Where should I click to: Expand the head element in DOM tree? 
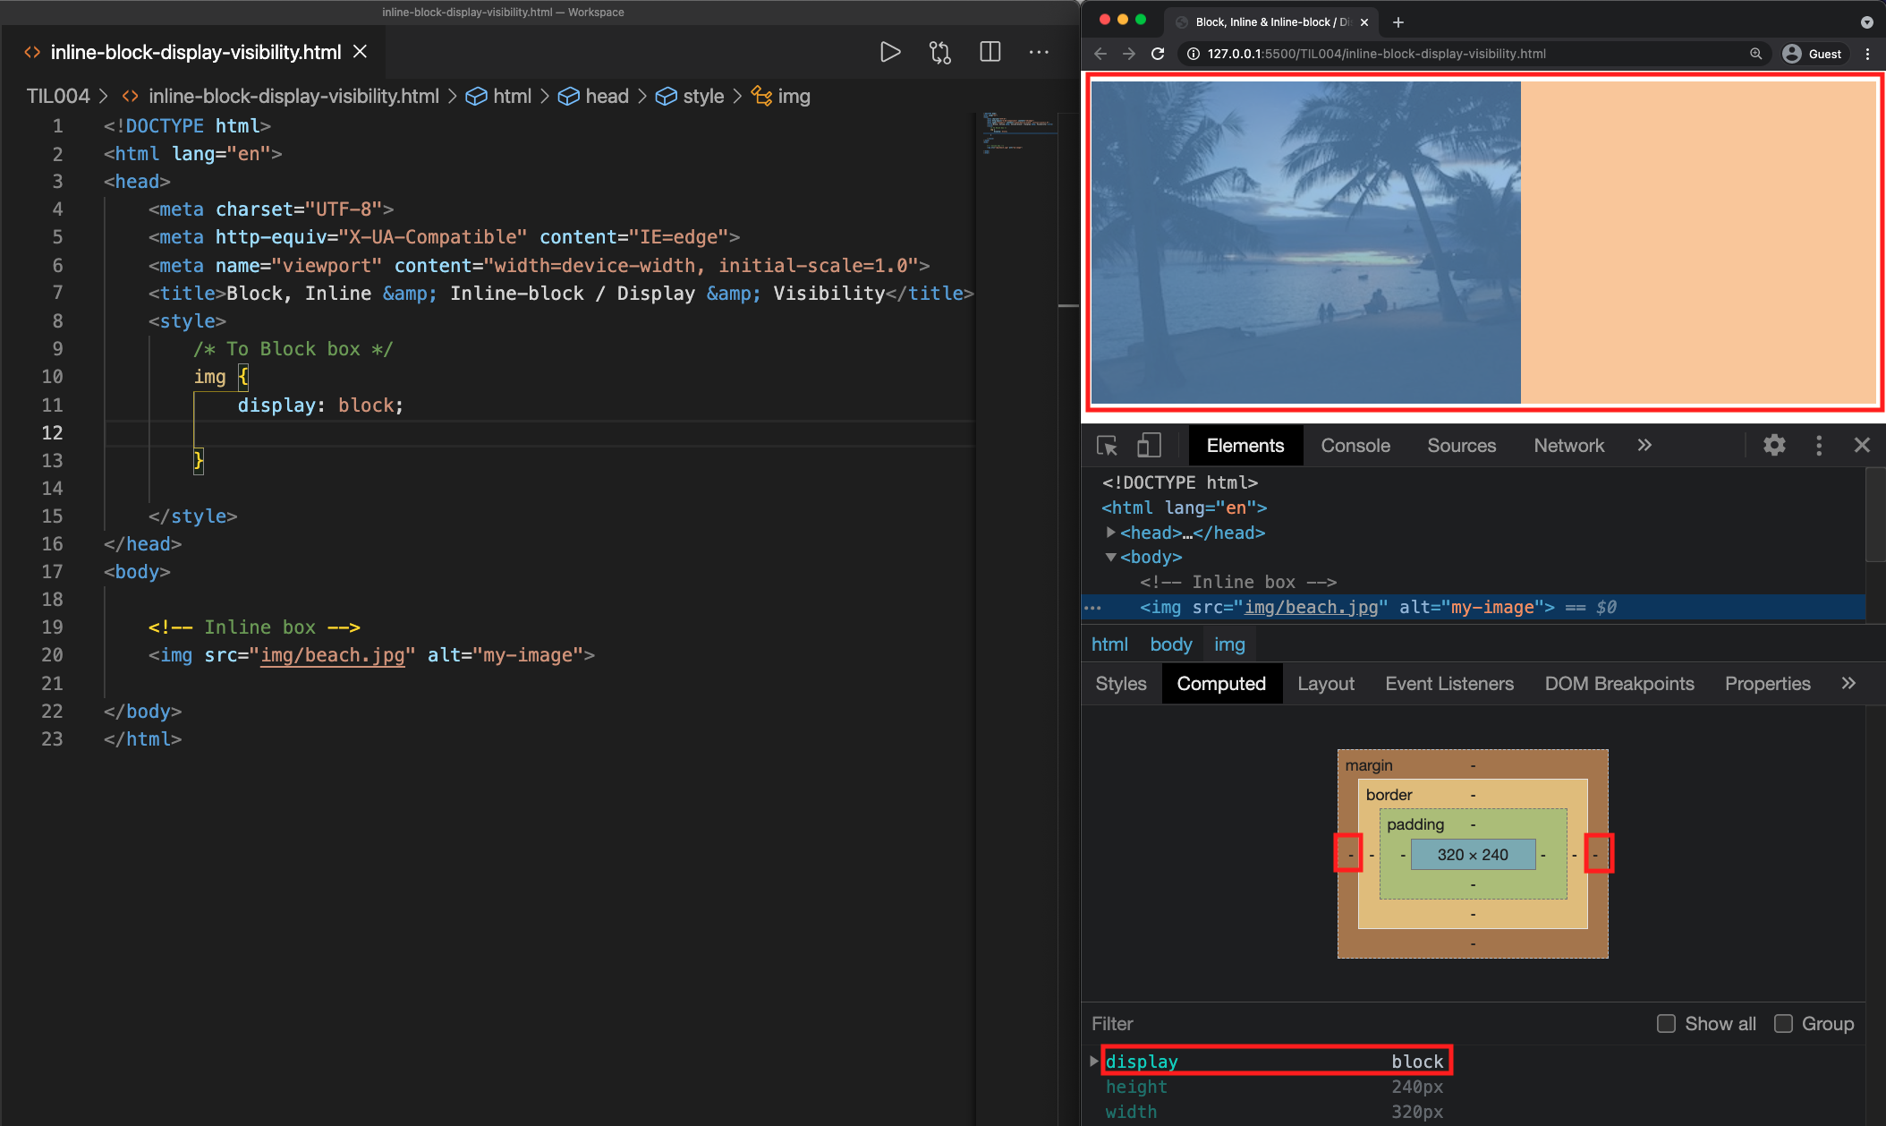click(x=1110, y=533)
